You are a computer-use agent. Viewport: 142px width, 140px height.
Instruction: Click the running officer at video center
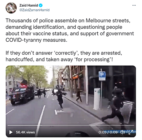tap(60, 98)
